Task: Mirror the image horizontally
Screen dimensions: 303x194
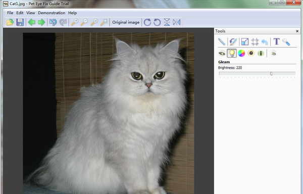Action: tap(177, 22)
